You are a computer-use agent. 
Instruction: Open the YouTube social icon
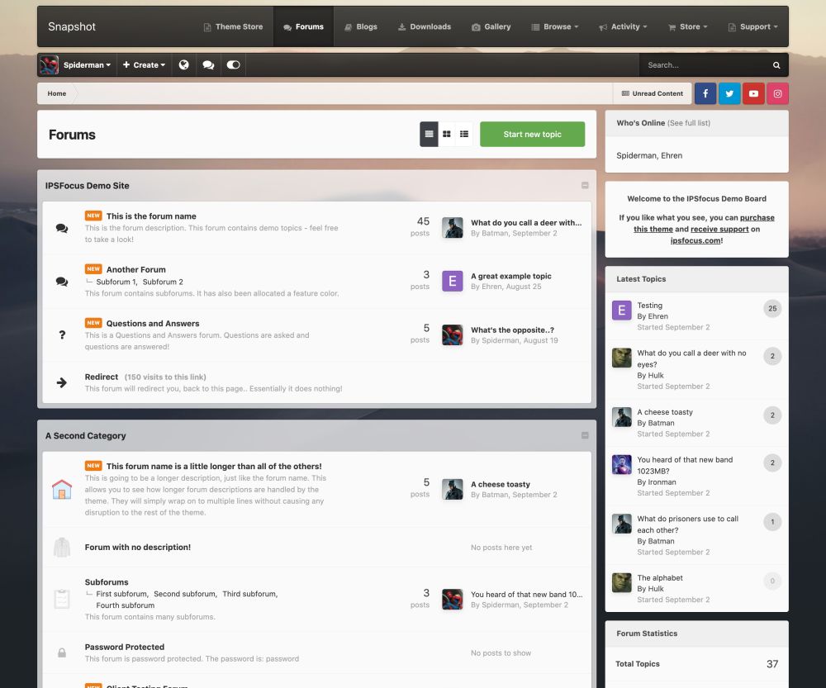(752, 93)
